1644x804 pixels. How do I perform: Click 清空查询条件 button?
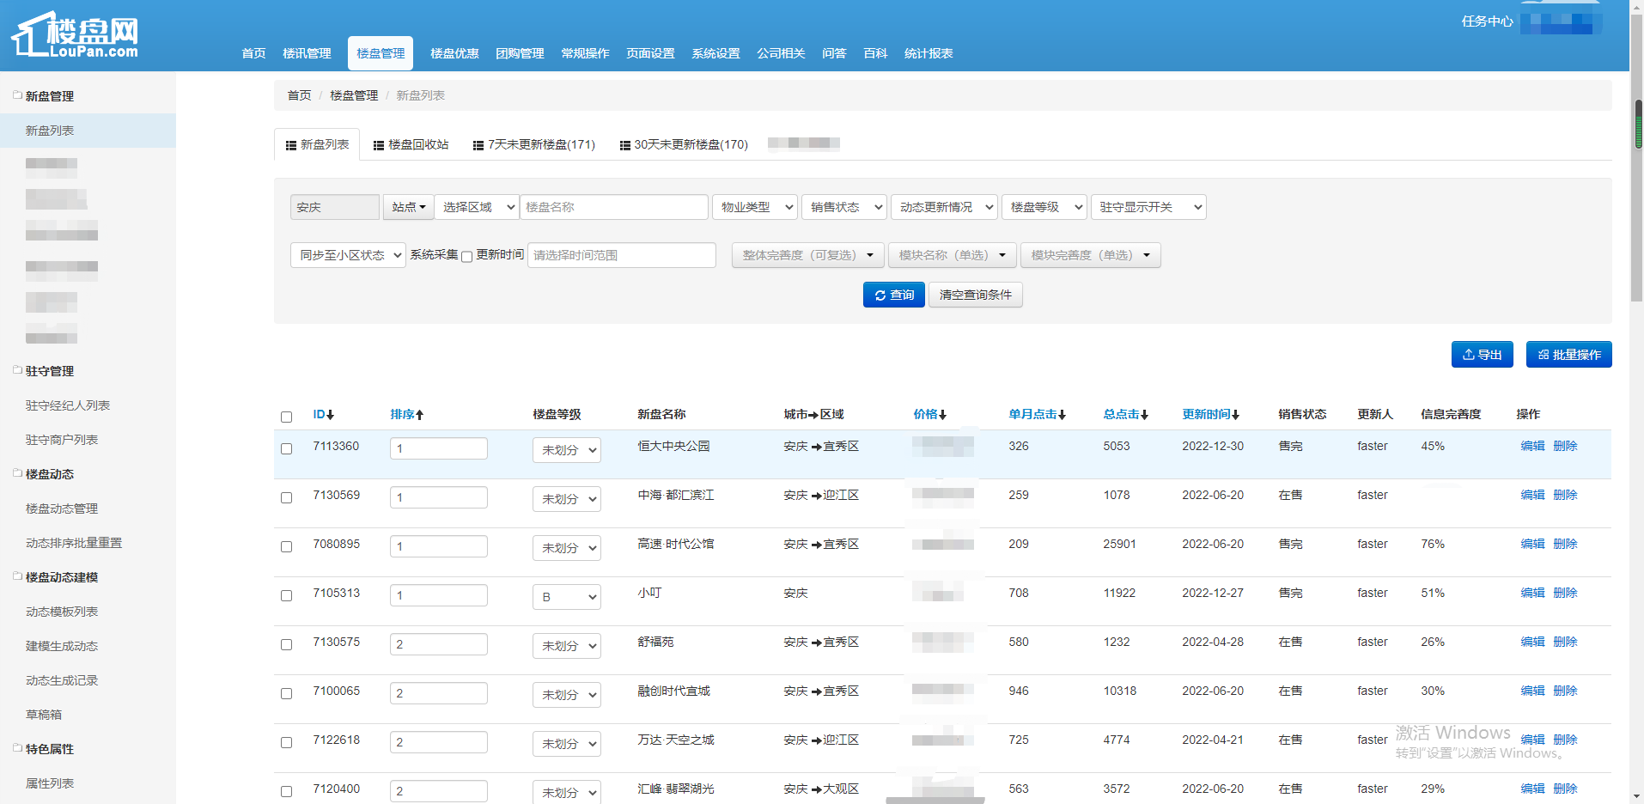click(x=975, y=295)
